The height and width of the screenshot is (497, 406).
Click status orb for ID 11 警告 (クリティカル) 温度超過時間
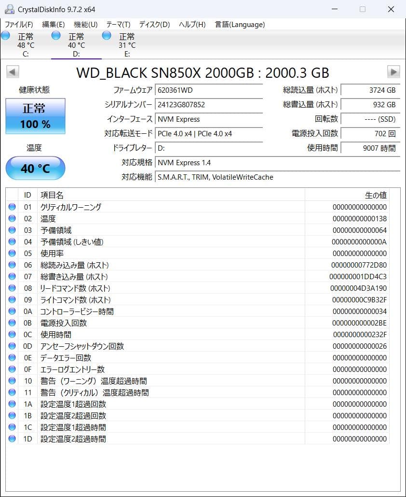click(x=12, y=392)
